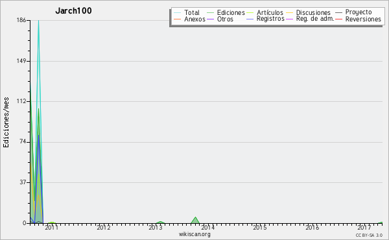Click the 2017 x-axis label
Viewport: 389px width, 240px height.
[x=364, y=227]
